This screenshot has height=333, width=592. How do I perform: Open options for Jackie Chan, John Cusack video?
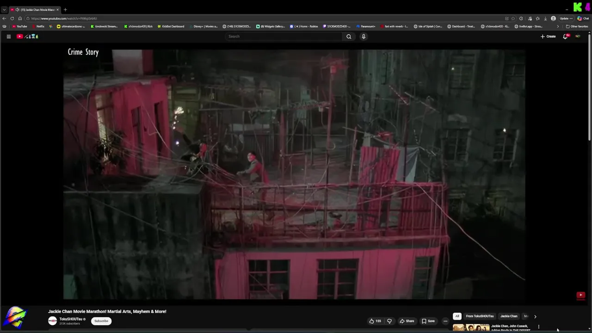[538, 327]
